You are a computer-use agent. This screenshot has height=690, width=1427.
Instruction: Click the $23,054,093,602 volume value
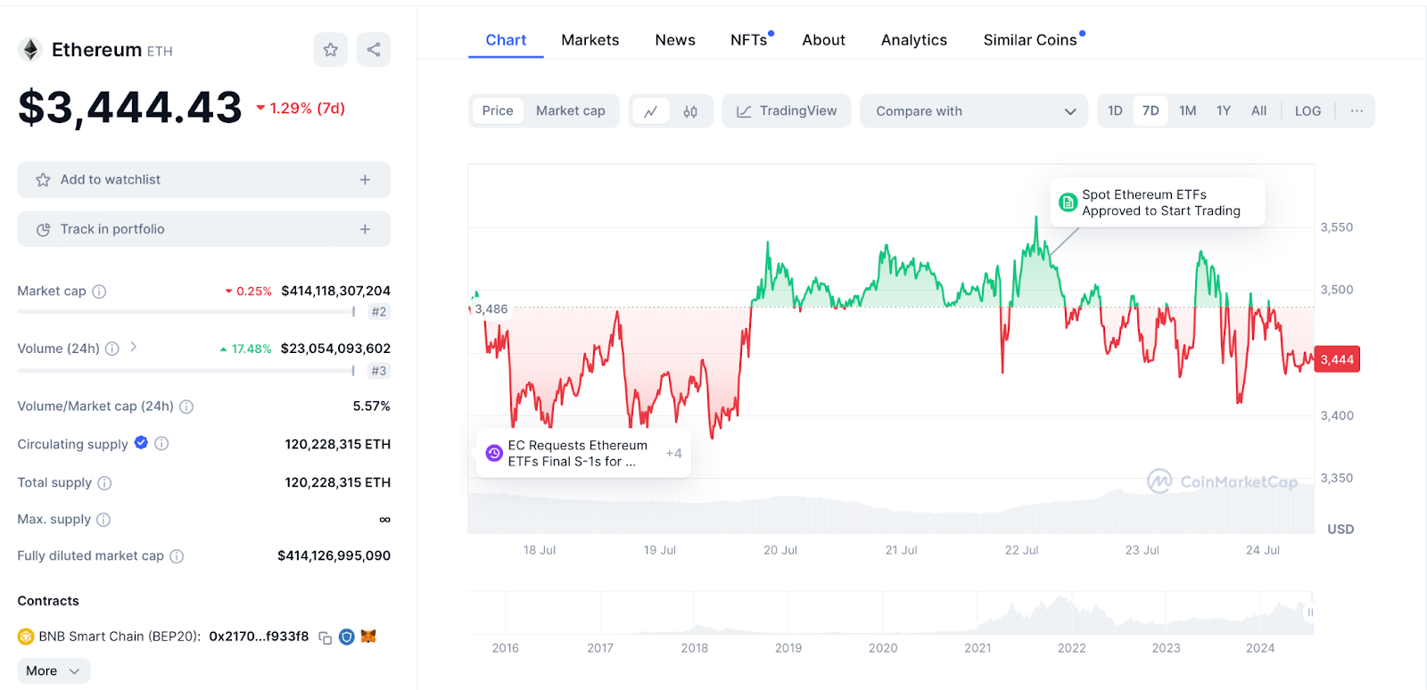(x=335, y=349)
